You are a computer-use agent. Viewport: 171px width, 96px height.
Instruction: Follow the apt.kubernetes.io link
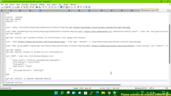pos(98,31)
